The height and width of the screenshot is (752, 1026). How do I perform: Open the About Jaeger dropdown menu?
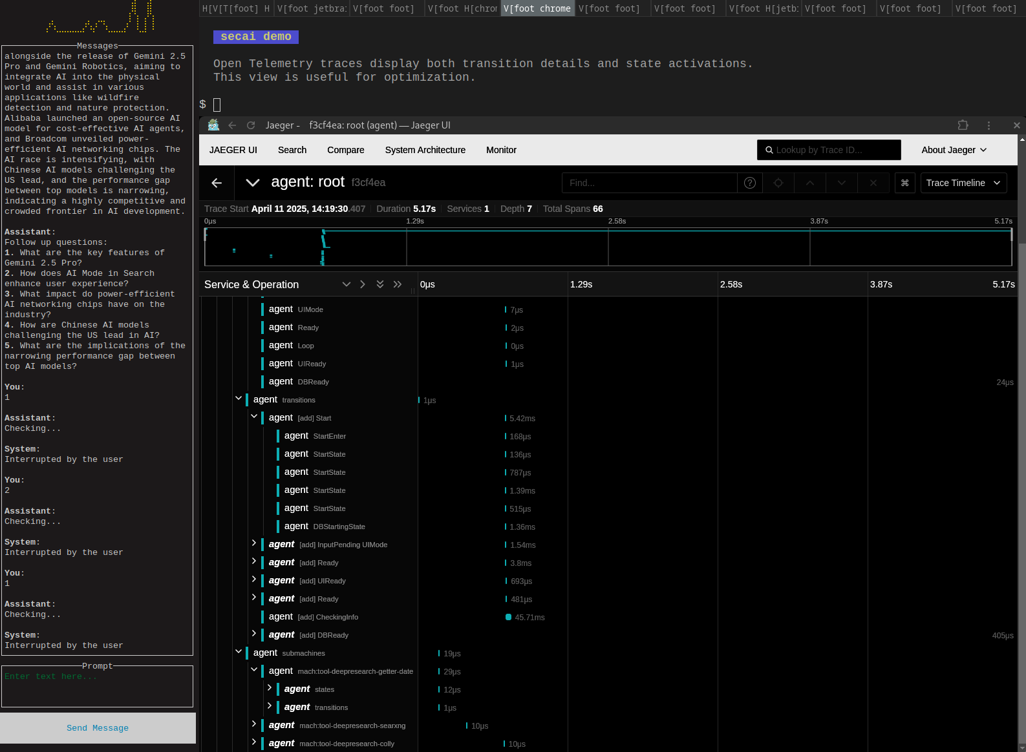pos(954,150)
